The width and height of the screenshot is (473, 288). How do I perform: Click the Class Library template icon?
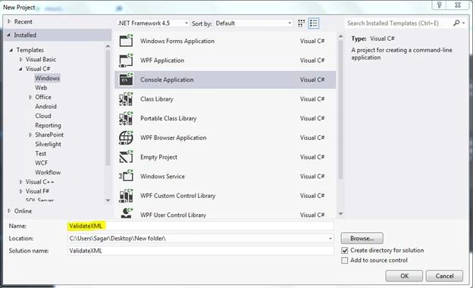click(126, 99)
